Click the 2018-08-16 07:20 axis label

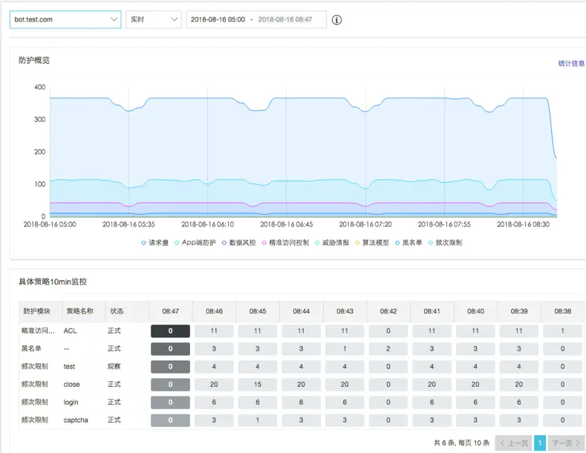coord(365,224)
